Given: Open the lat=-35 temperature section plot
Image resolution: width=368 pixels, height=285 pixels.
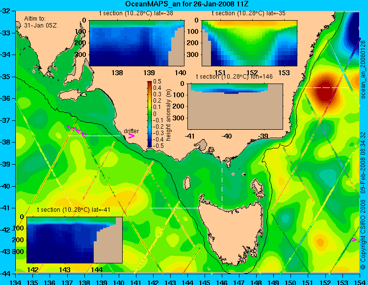Looking at the screenshot, I should [x=249, y=43].
